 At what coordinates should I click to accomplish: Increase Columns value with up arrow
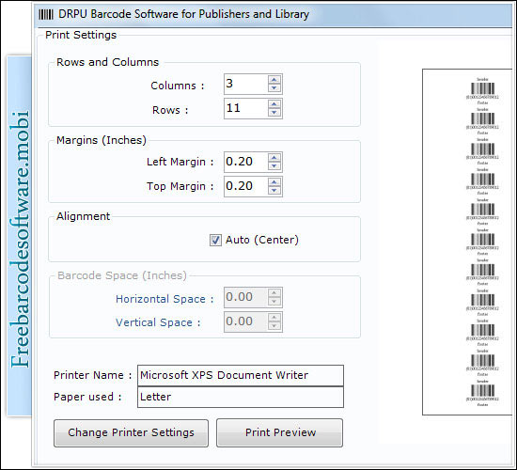(x=274, y=80)
